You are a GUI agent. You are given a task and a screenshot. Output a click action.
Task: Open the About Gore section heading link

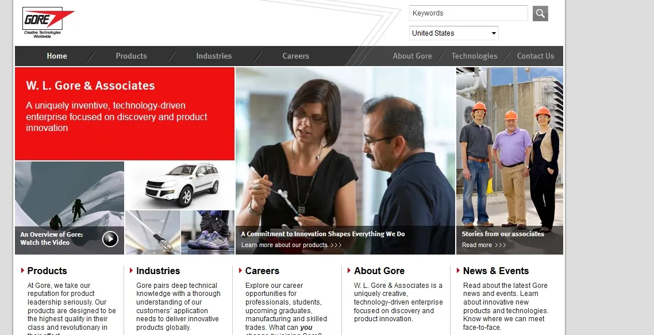click(x=379, y=271)
